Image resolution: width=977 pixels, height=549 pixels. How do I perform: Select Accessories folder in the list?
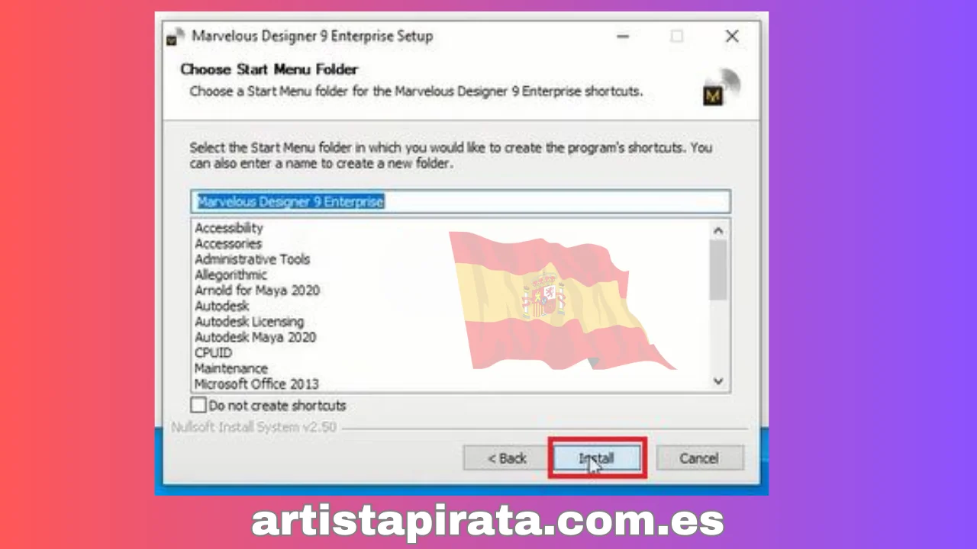click(x=227, y=243)
